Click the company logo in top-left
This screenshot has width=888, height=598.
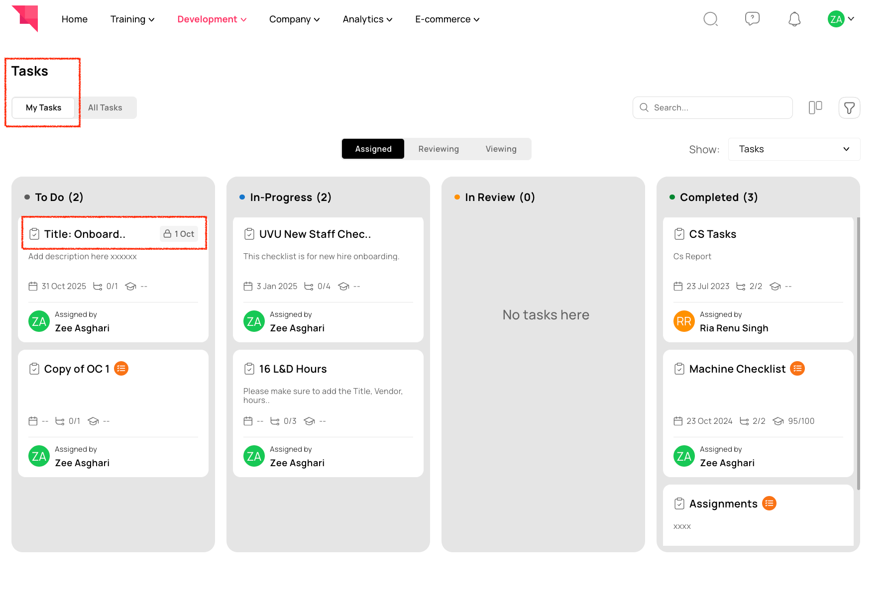25,19
